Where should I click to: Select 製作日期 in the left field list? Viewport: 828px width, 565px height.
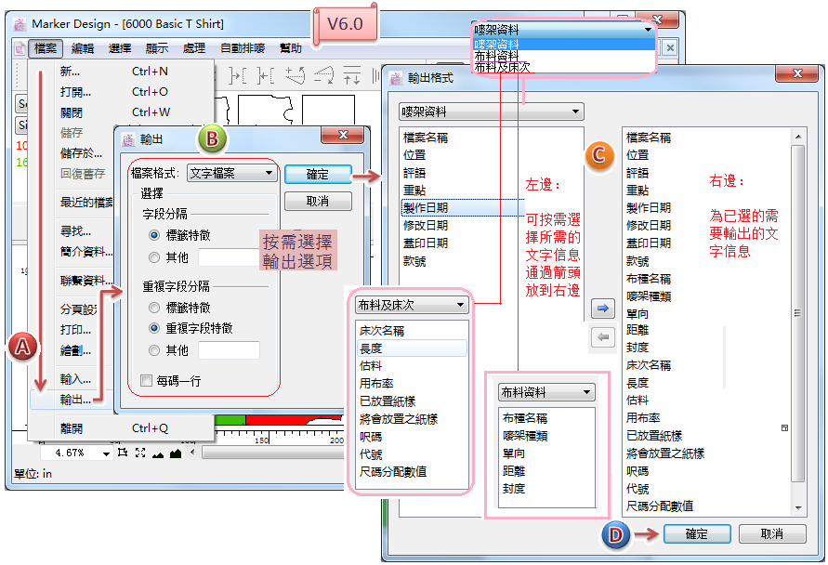pos(425,208)
